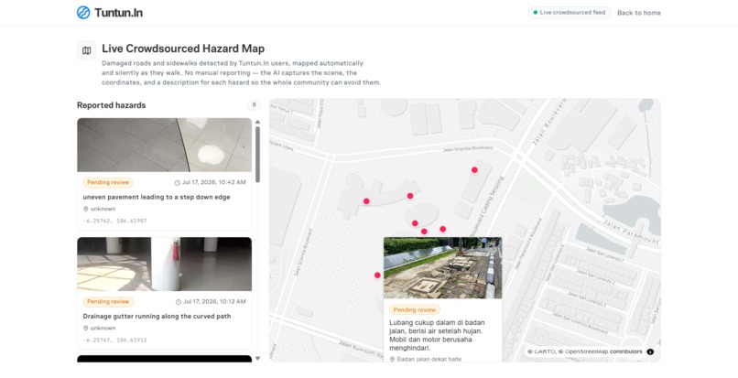Open the CARTO attribution link
738x378 pixels.
[545, 351]
